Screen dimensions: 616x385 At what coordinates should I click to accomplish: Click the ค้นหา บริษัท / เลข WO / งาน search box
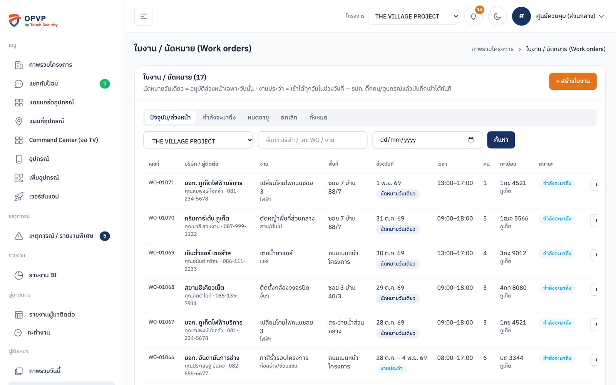tap(313, 140)
